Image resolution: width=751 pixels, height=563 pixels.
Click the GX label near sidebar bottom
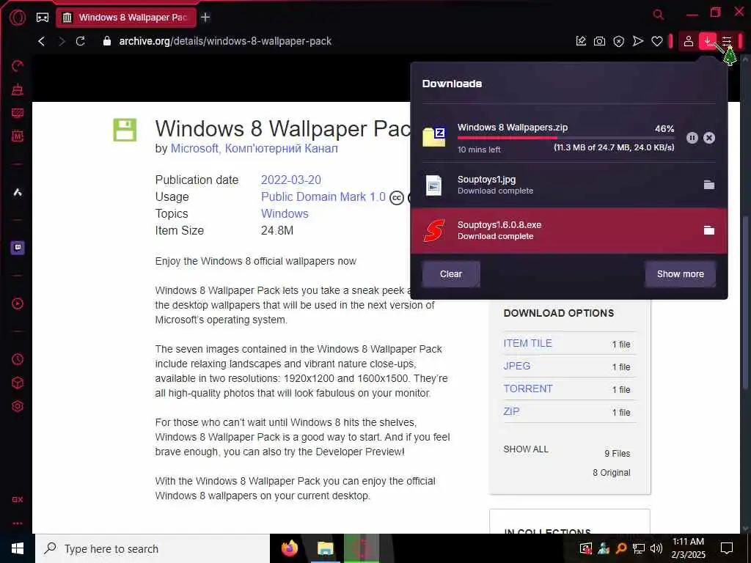pos(18,499)
